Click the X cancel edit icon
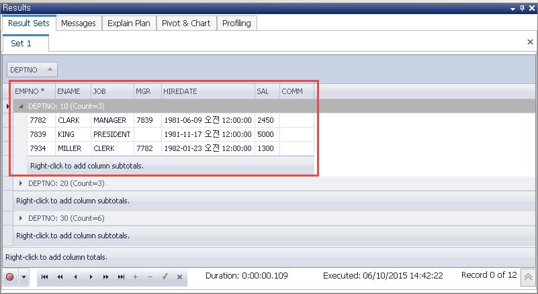The image size is (538, 294). [x=179, y=277]
